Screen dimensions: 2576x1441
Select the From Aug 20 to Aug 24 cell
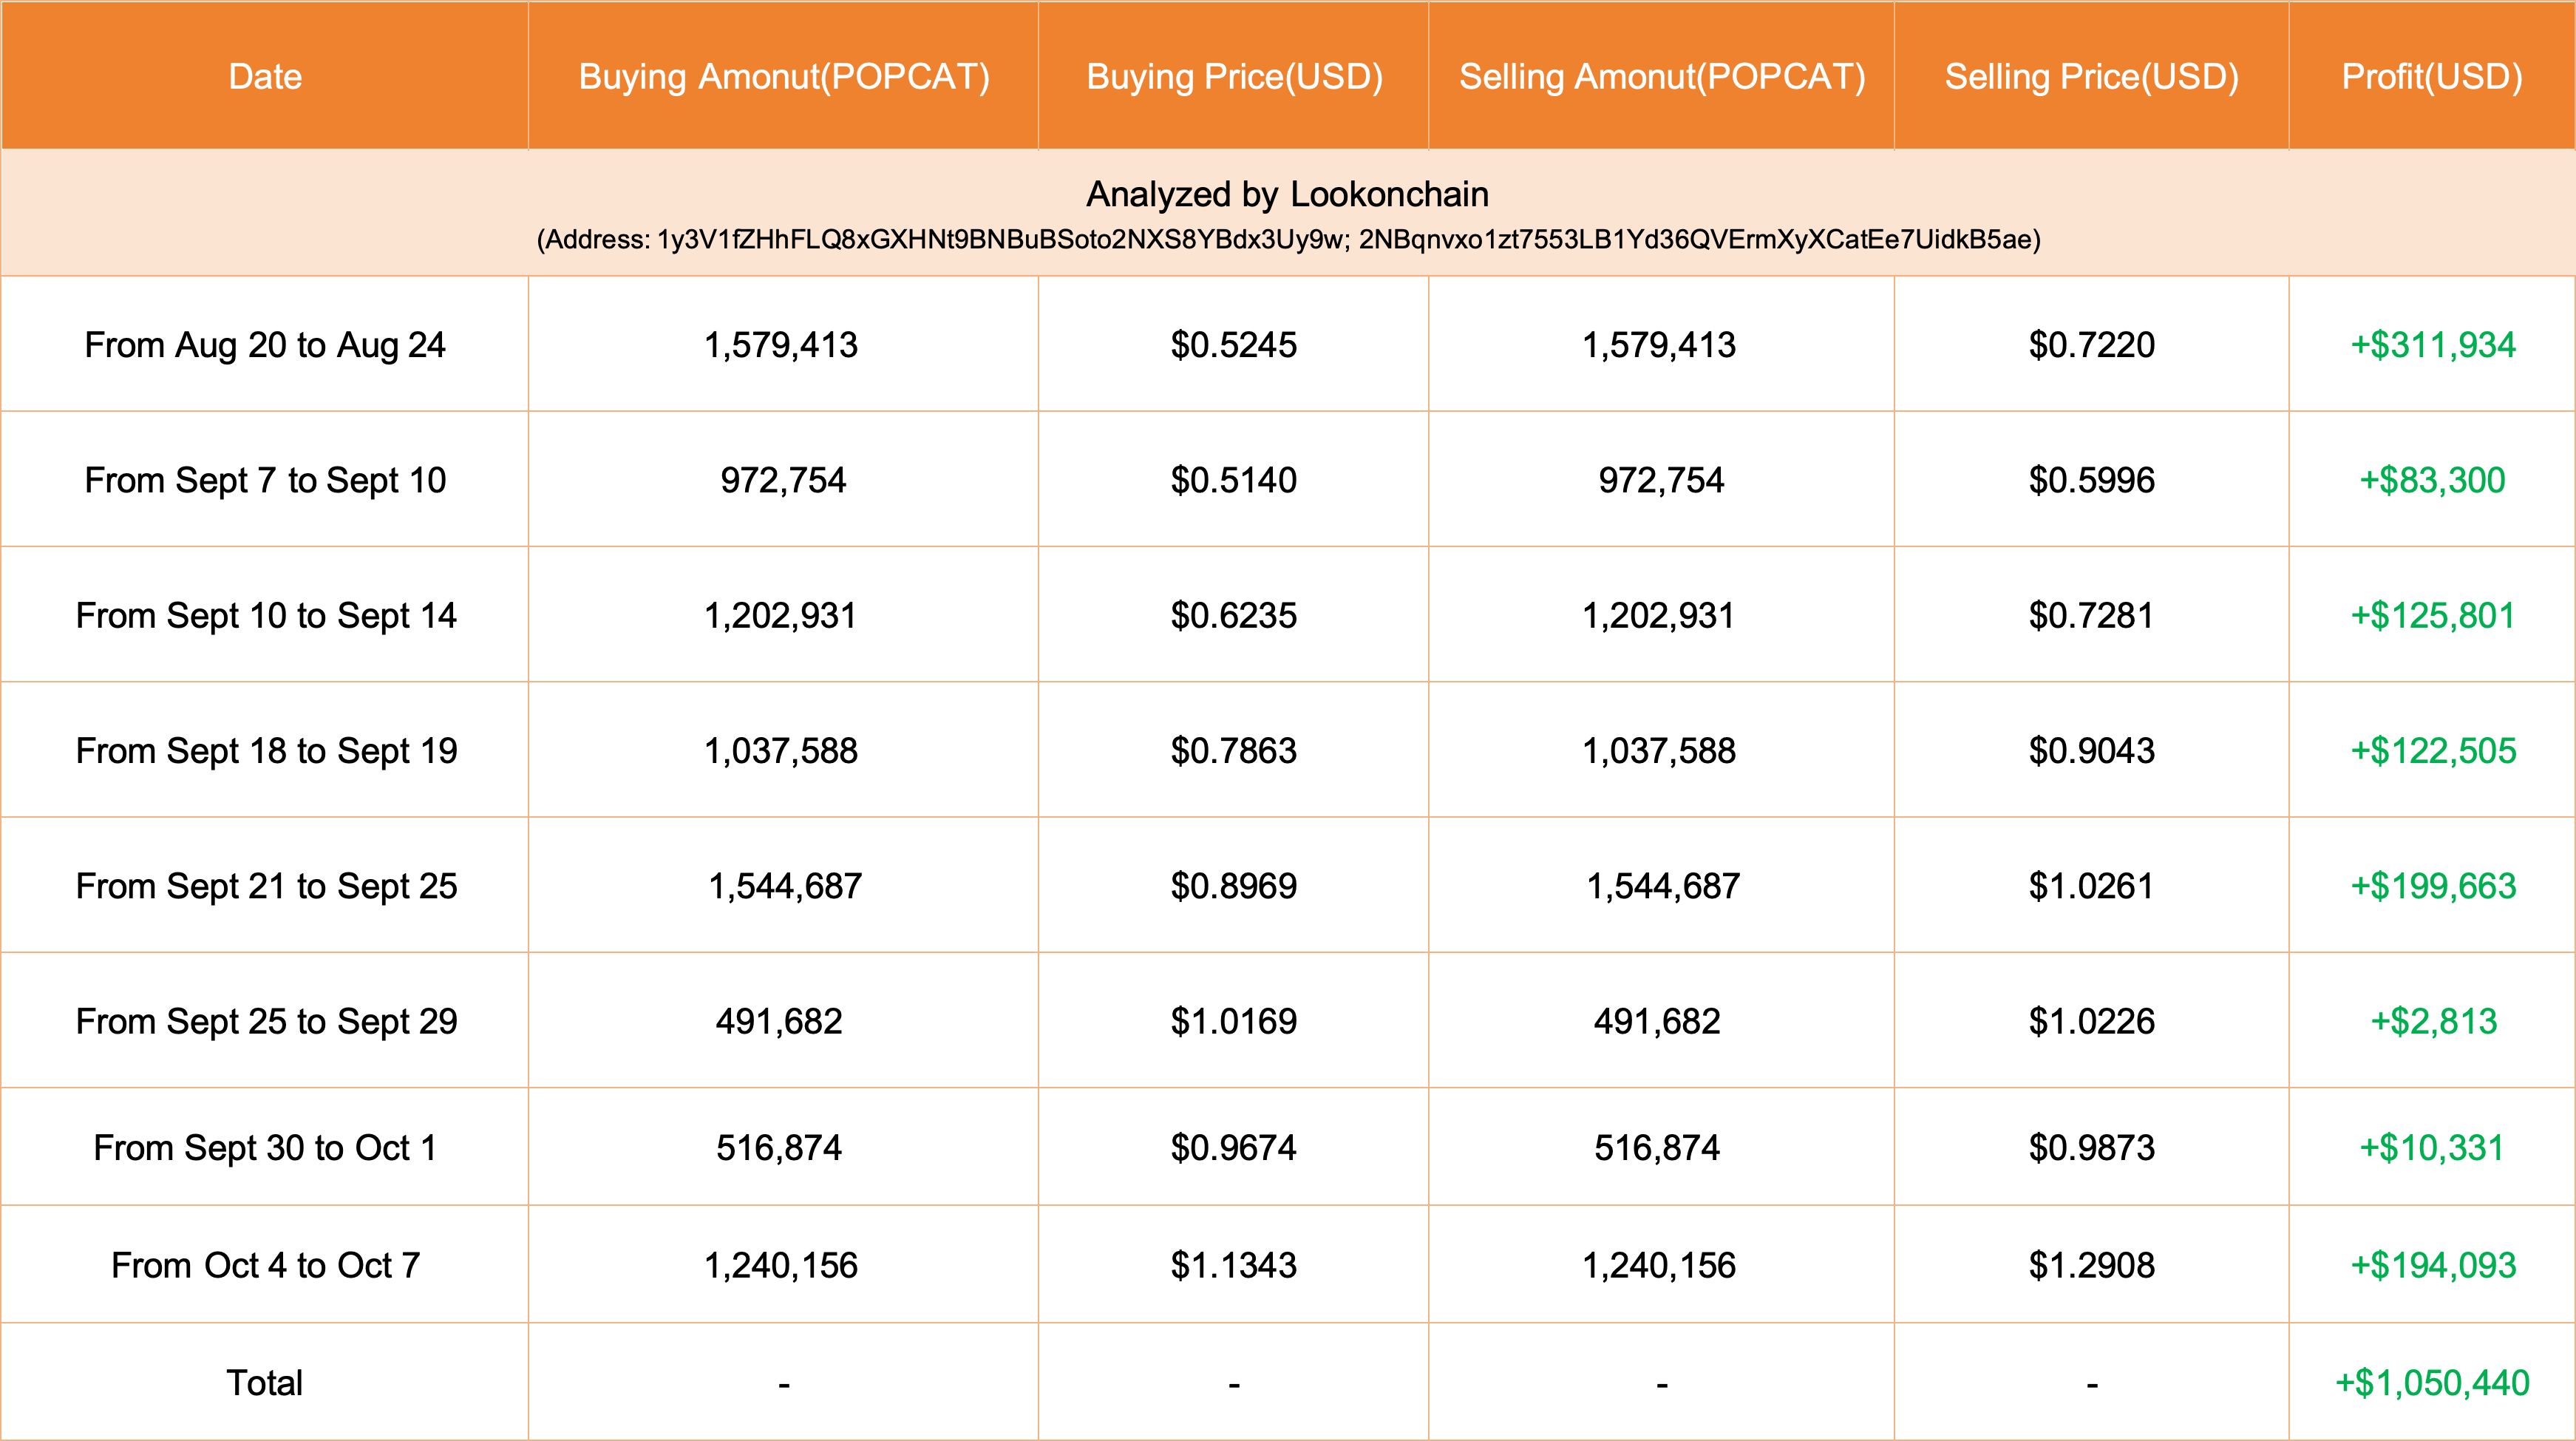point(265,345)
